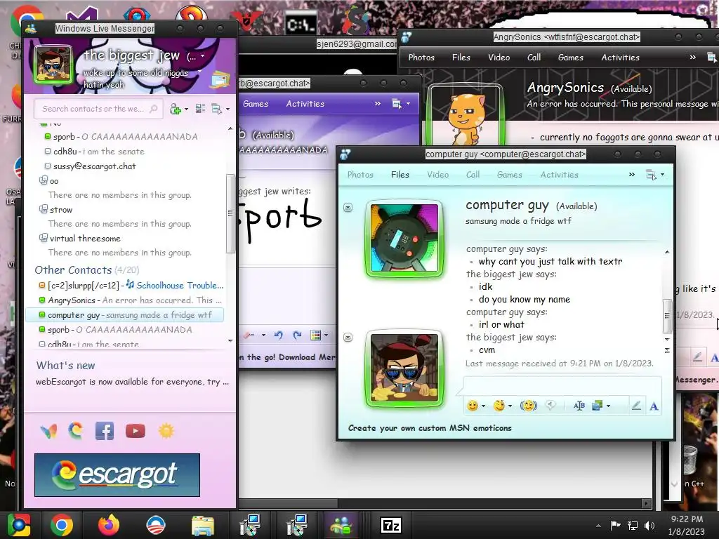
Task: Click the clock showing 9:22 PM in the taskbar
Action: 687,519
